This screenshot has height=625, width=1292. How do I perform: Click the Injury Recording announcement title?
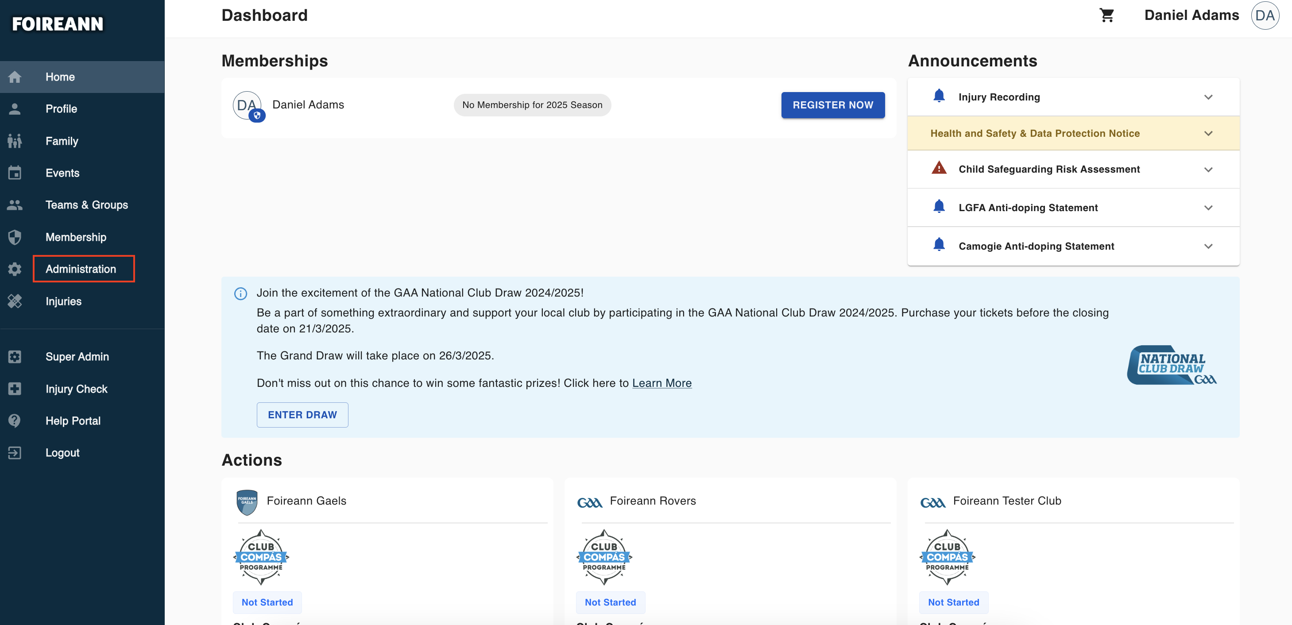pos(999,97)
